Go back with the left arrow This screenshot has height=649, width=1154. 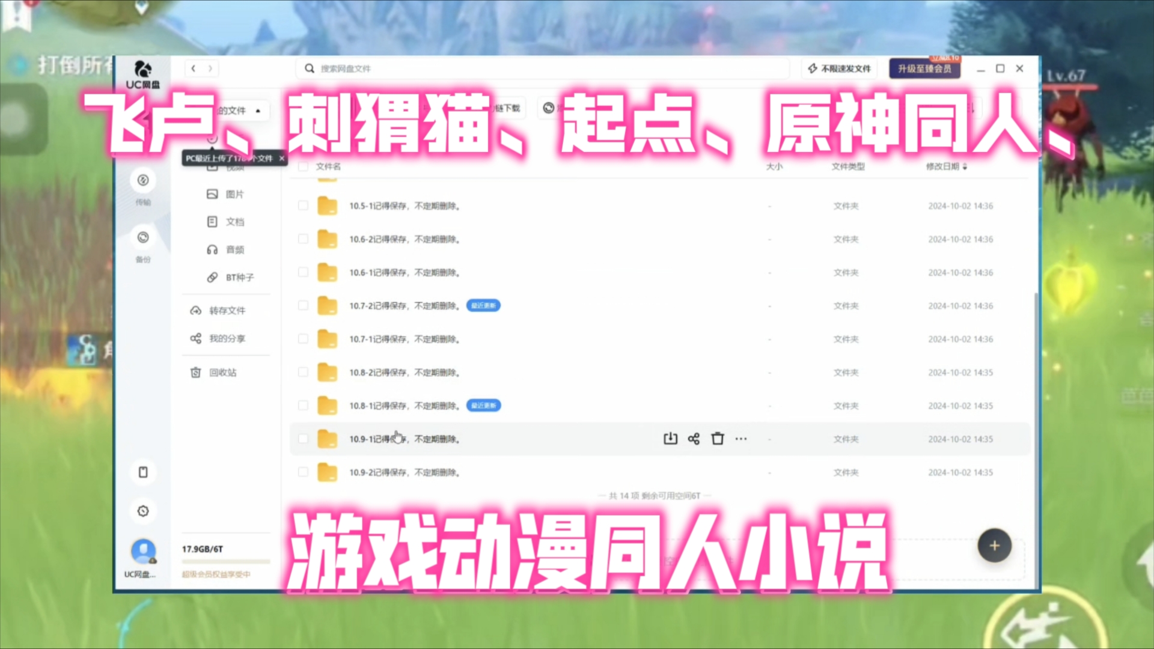193,69
